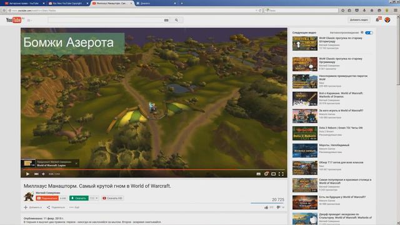Image resolution: width=400 pixels, height=225 pixels.
Task: Open player settings gear
Action: (x=266, y=174)
